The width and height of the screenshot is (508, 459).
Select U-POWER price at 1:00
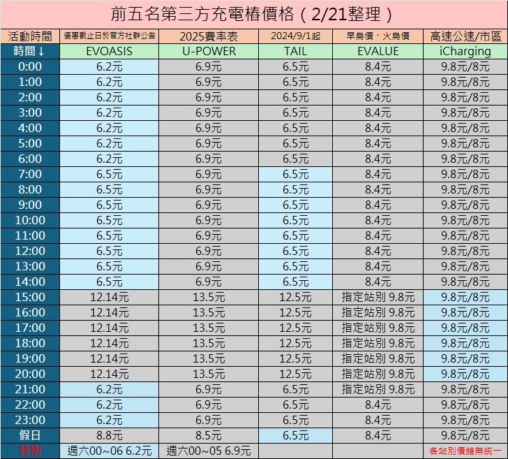click(209, 82)
